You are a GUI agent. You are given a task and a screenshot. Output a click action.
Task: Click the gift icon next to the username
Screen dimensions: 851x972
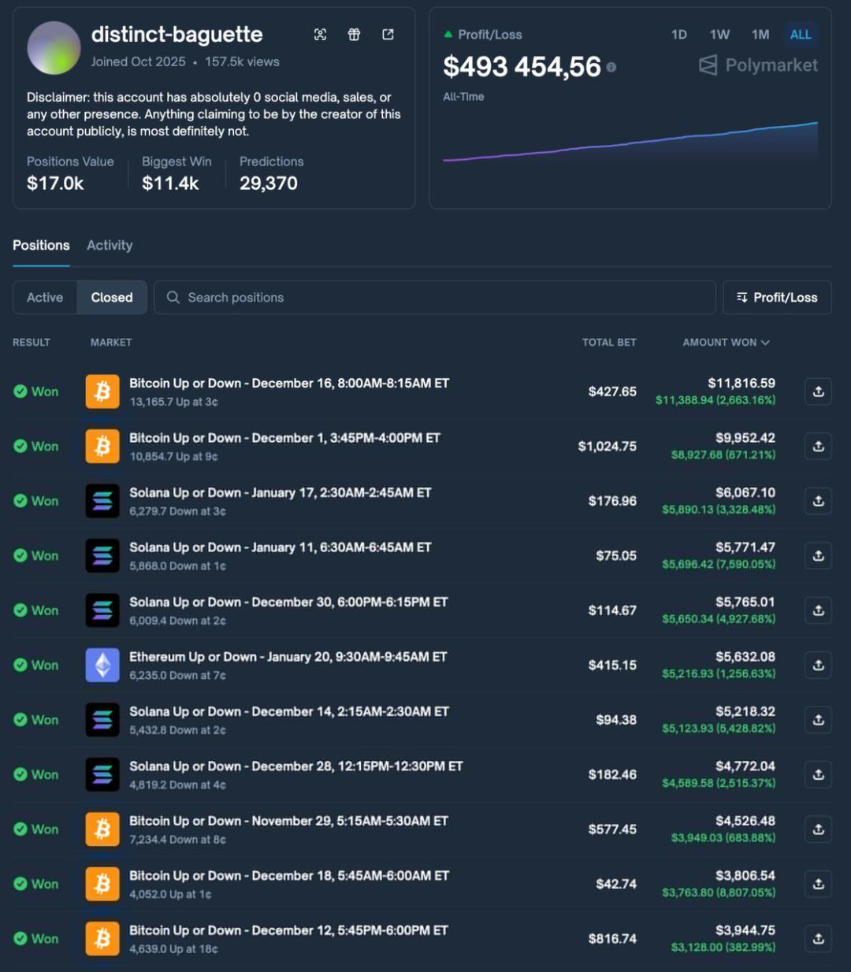(x=354, y=34)
